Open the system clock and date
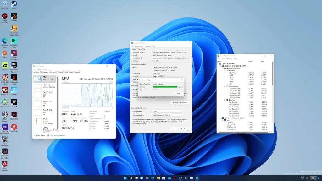This screenshot has width=322, height=181. pos(314,178)
